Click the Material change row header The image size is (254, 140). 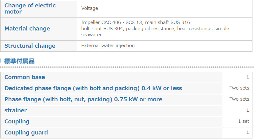point(27,29)
